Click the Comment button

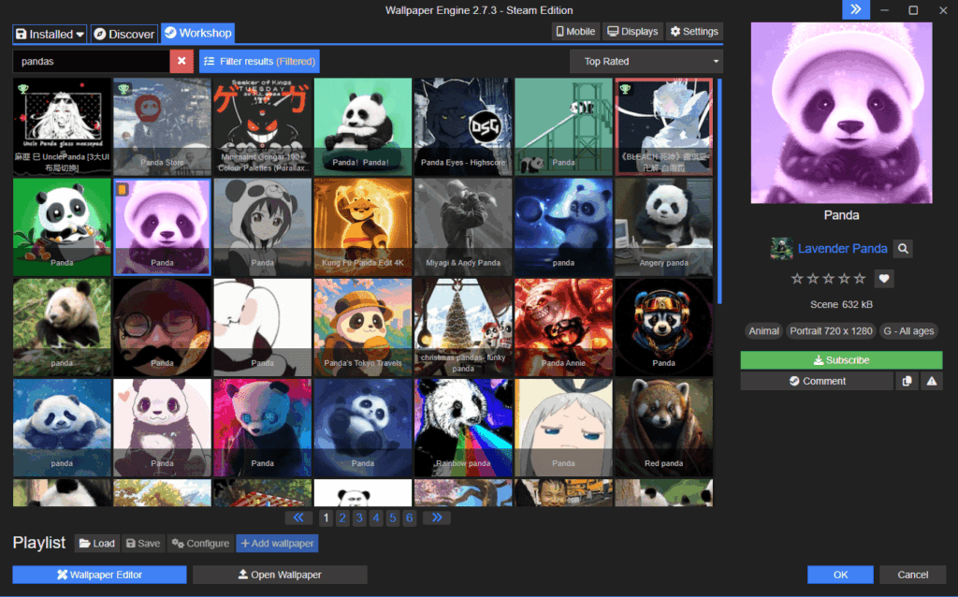[x=817, y=381]
